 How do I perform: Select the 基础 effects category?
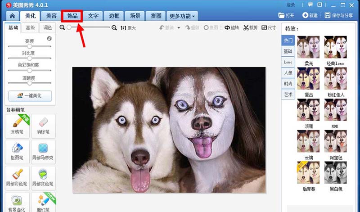(288, 51)
